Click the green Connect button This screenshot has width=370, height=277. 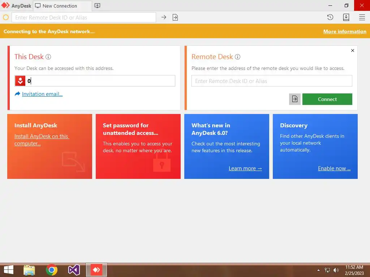[327, 99]
